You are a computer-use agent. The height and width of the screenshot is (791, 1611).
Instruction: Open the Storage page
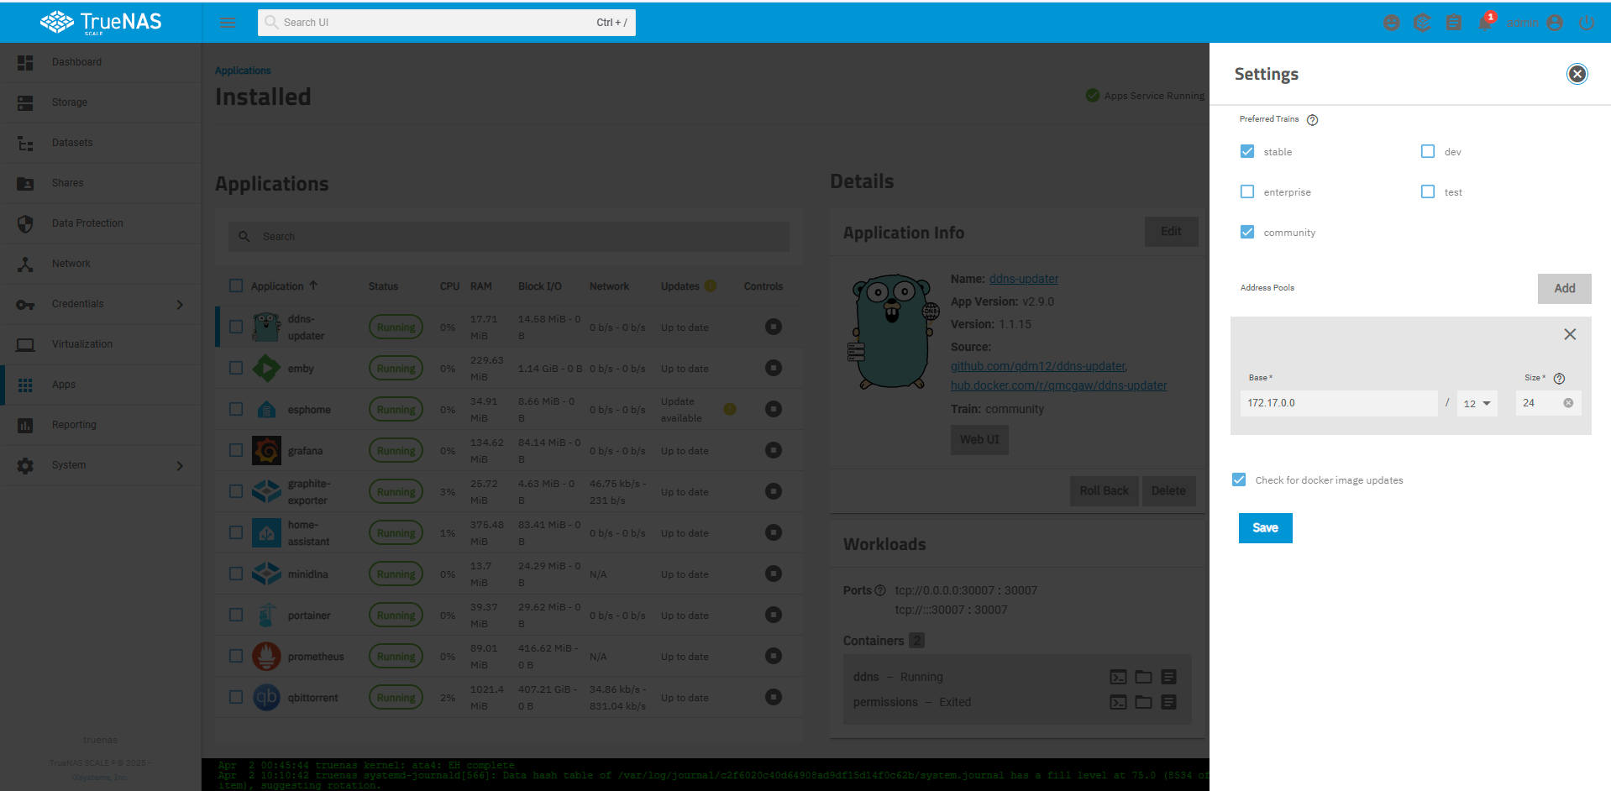point(101,102)
